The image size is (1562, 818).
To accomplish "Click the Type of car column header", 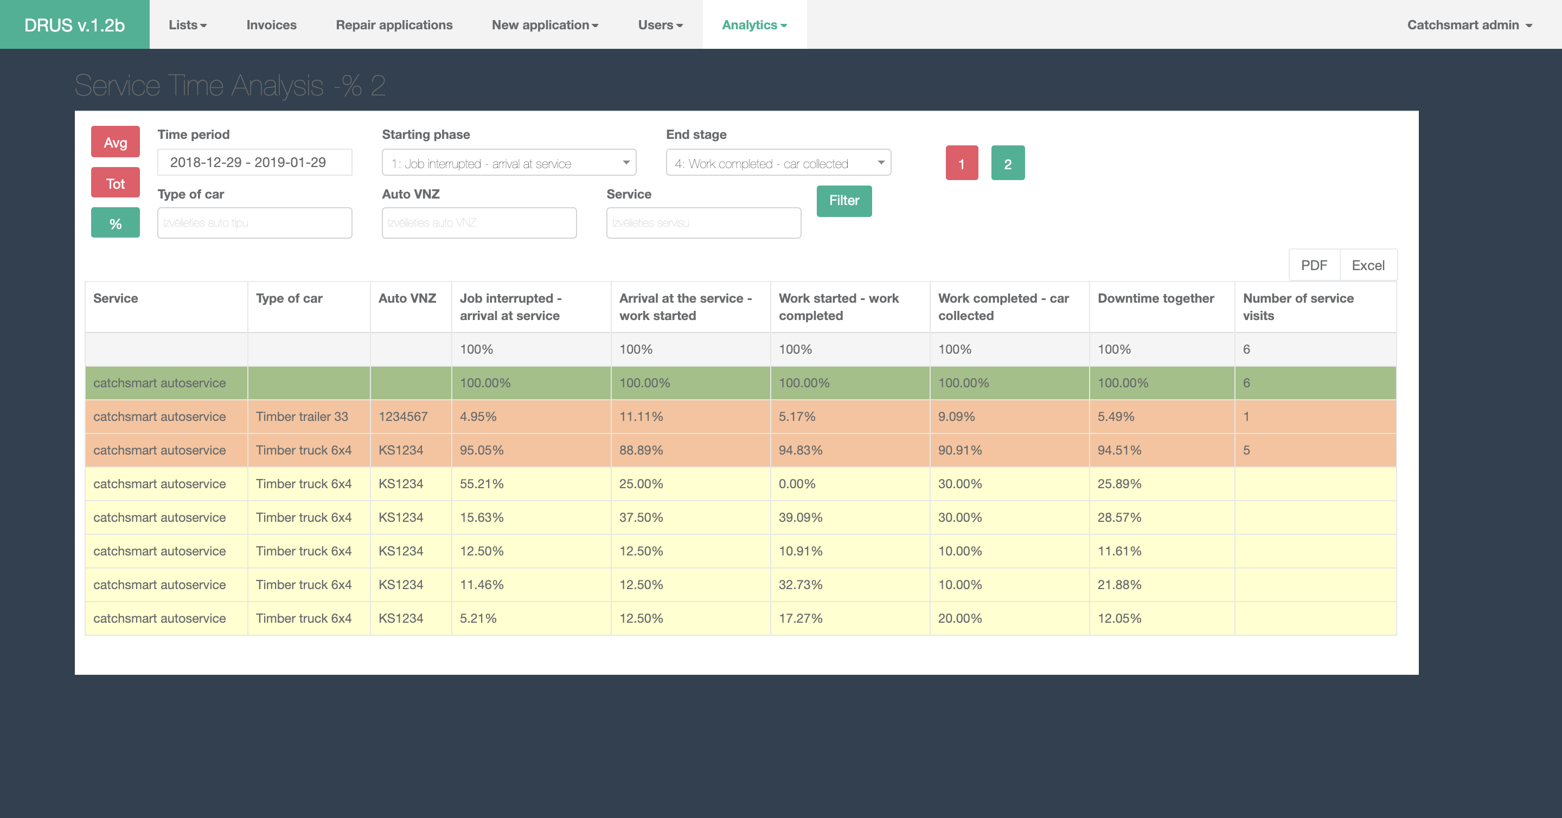I will [309, 307].
